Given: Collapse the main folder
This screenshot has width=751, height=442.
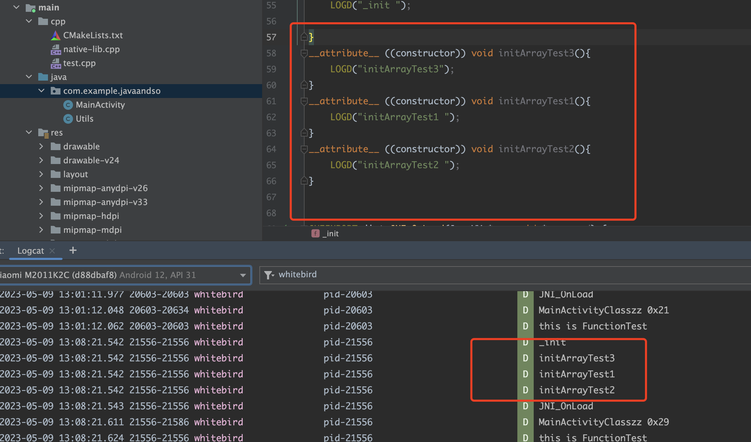Looking at the screenshot, I should click(16, 7).
